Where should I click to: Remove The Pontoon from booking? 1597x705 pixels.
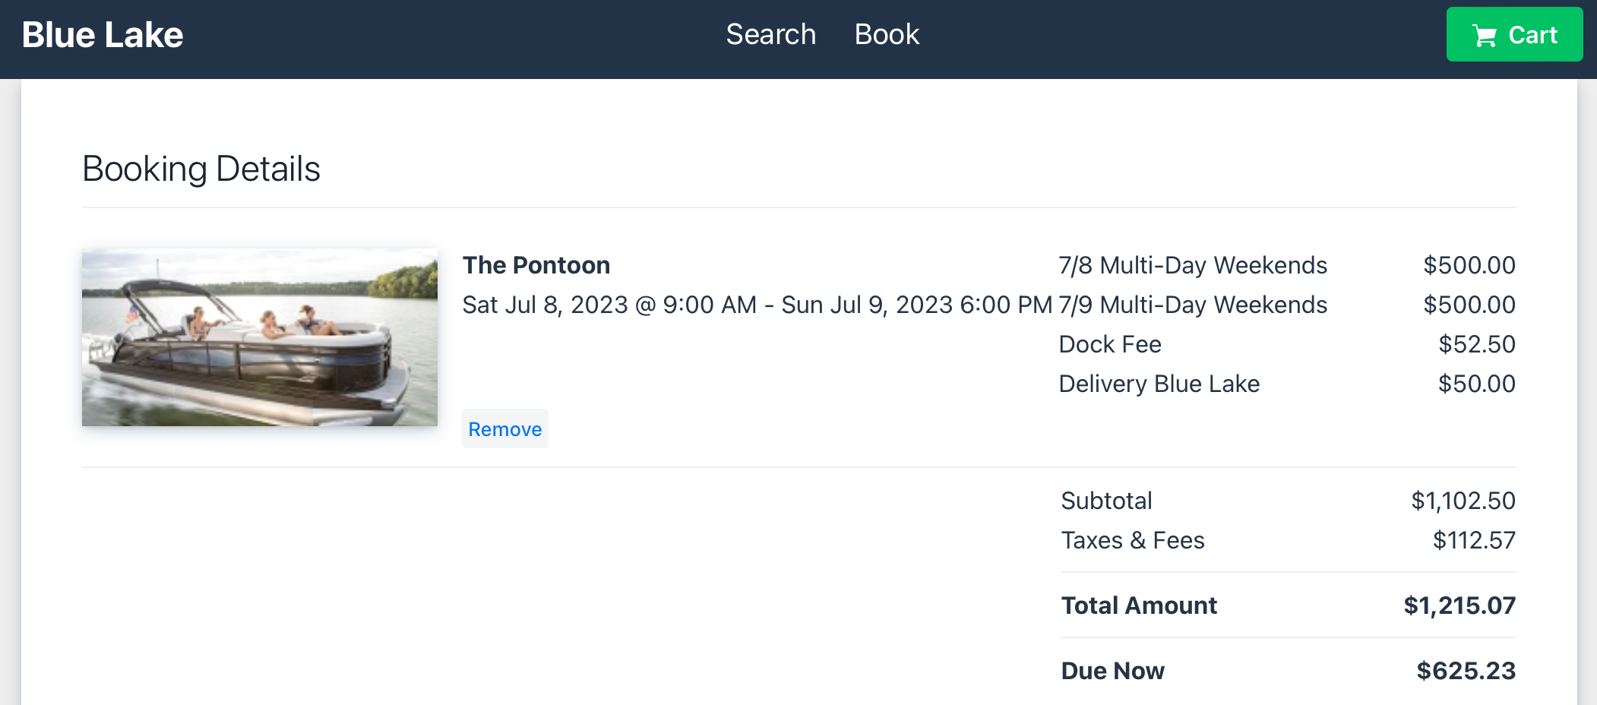pos(504,429)
